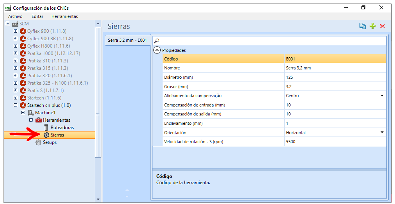Image resolution: width=395 pixels, height=204 pixels.
Task: Select Setups in the tree
Action: pyautogui.click(x=50, y=142)
